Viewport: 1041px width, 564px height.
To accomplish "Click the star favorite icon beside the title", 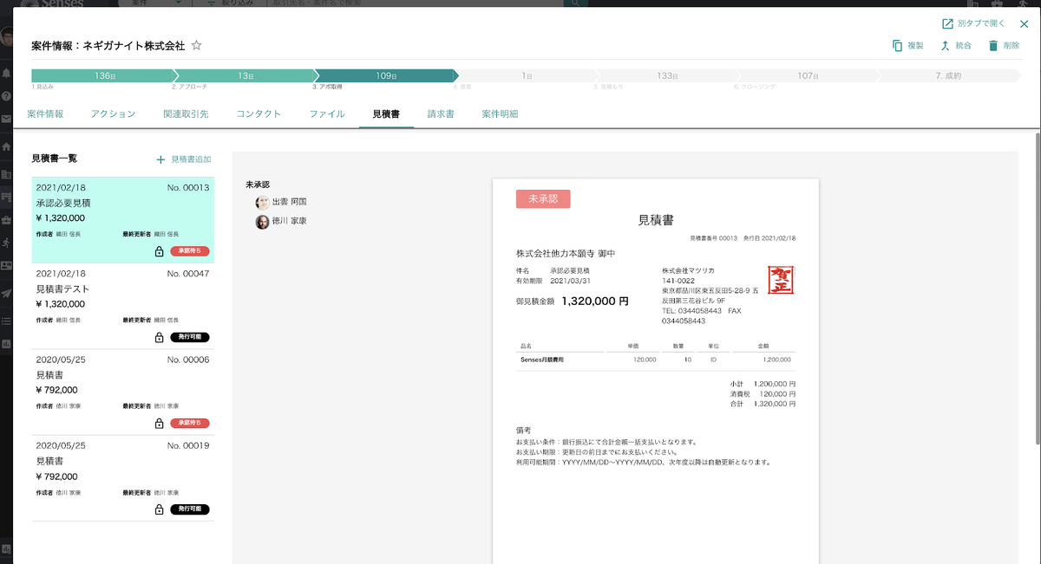I will [x=196, y=45].
